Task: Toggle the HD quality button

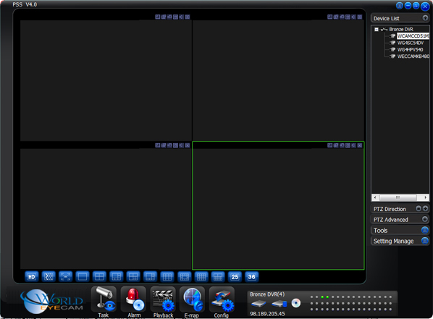Action: click(x=31, y=277)
